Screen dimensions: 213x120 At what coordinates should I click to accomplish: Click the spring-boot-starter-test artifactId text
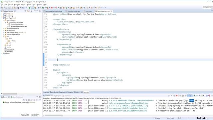coord(90,50)
